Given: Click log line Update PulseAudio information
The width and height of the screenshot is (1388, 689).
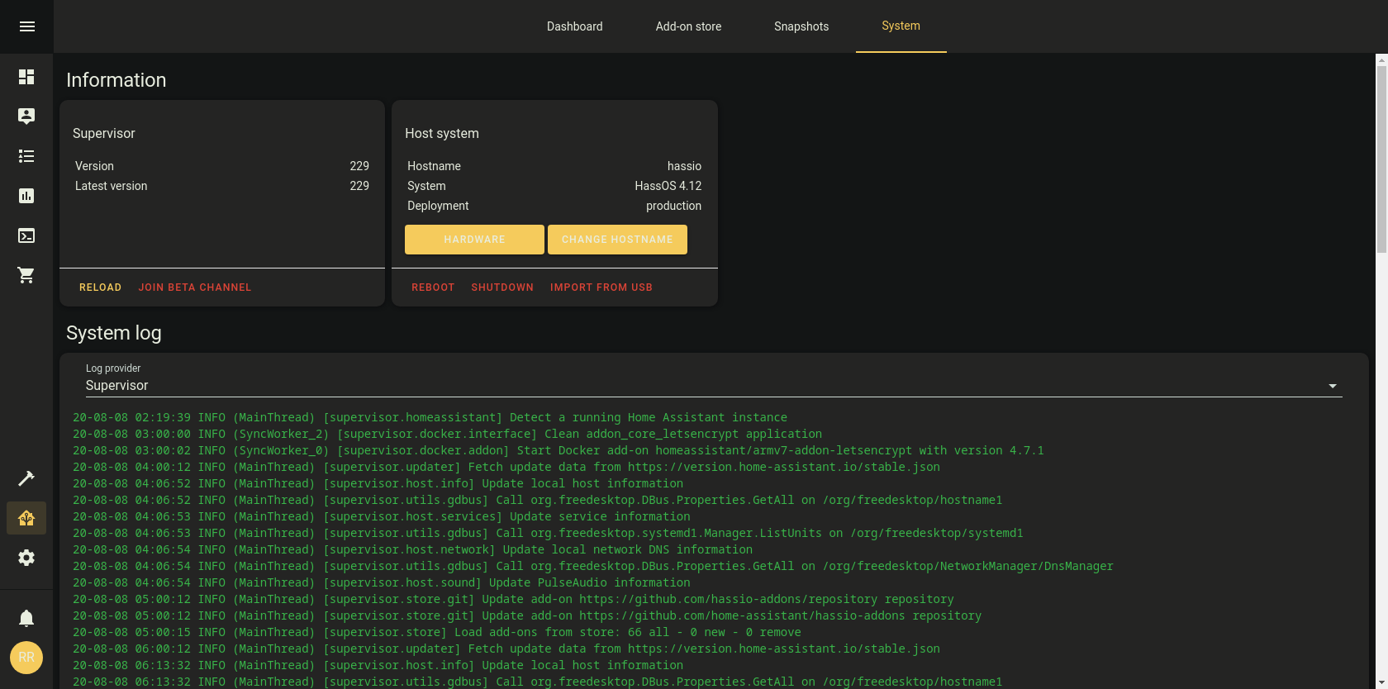Looking at the screenshot, I should point(381,582).
